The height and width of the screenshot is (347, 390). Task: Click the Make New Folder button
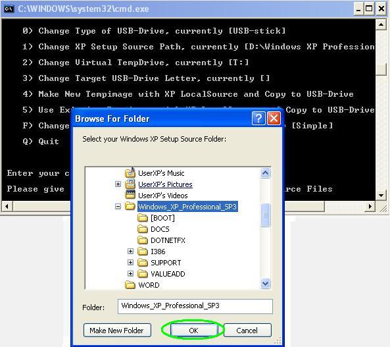click(x=117, y=331)
